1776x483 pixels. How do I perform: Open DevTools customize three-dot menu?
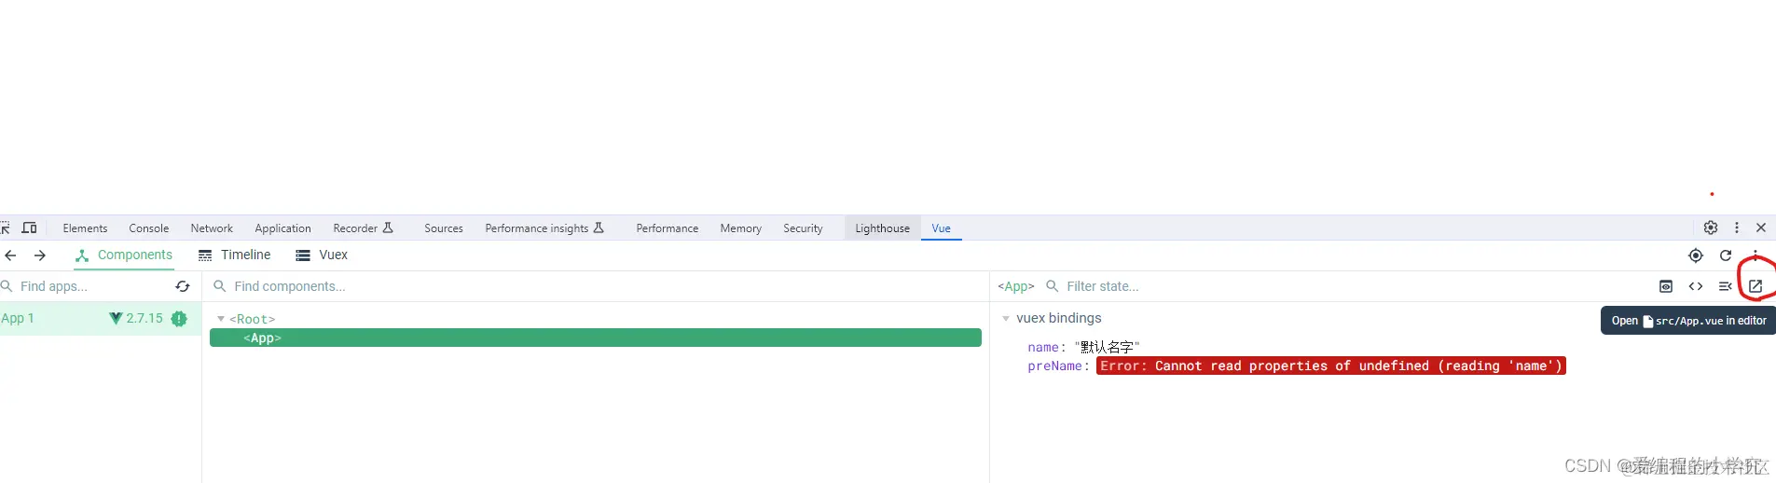[x=1737, y=228]
